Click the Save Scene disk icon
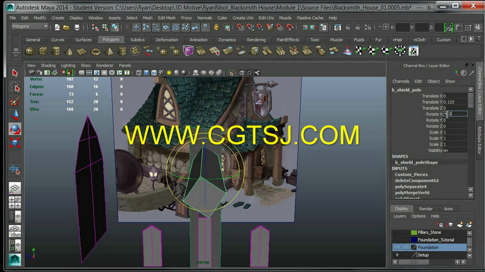 click(x=77, y=27)
